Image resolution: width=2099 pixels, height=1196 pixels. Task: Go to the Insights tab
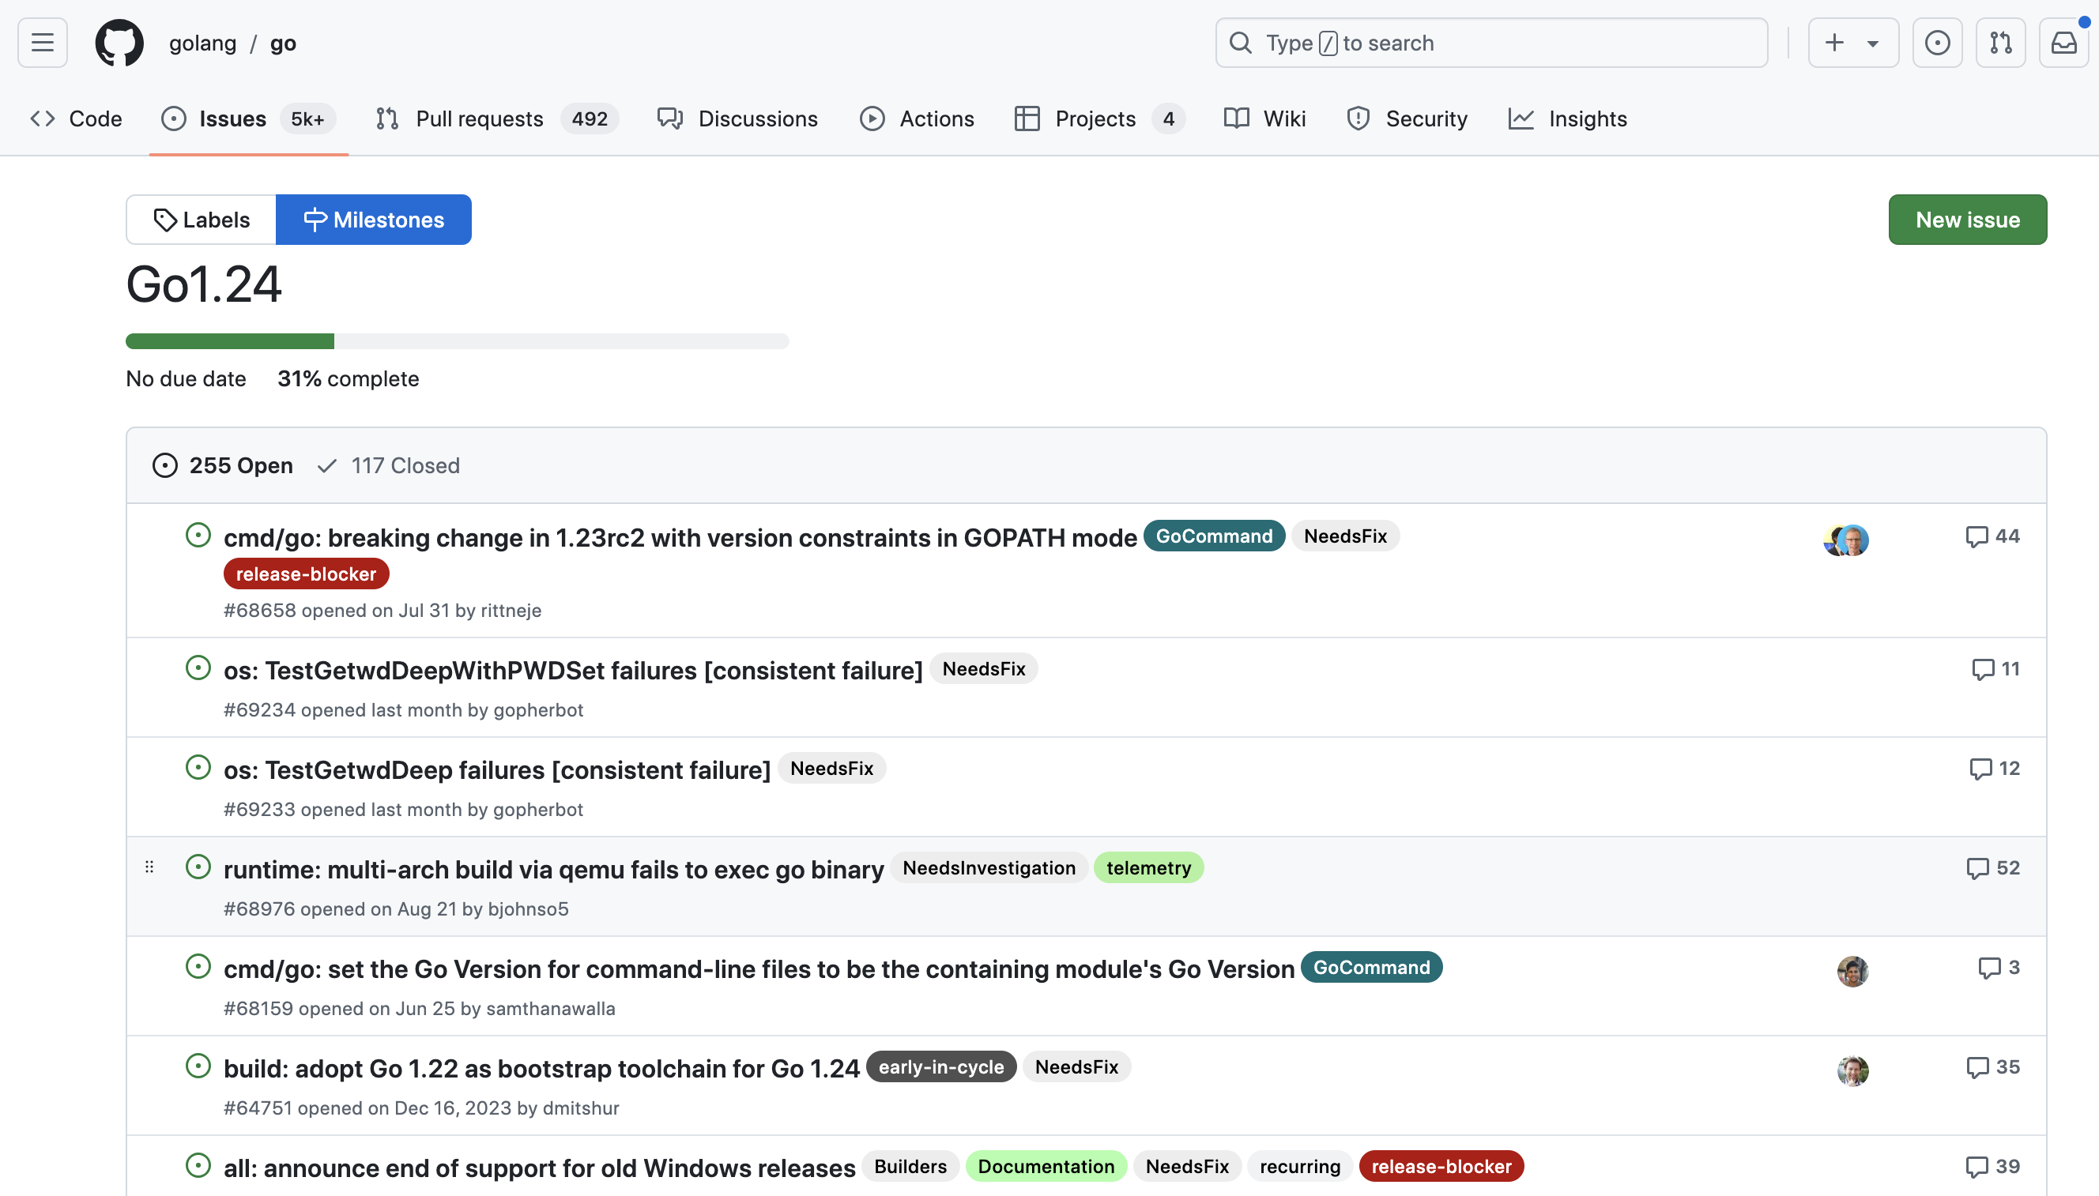pyautogui.click(x=1568, y=119)
